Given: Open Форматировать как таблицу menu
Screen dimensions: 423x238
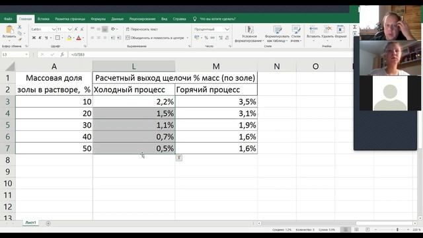Looking at the screenshot, I should tap(277, 34).
